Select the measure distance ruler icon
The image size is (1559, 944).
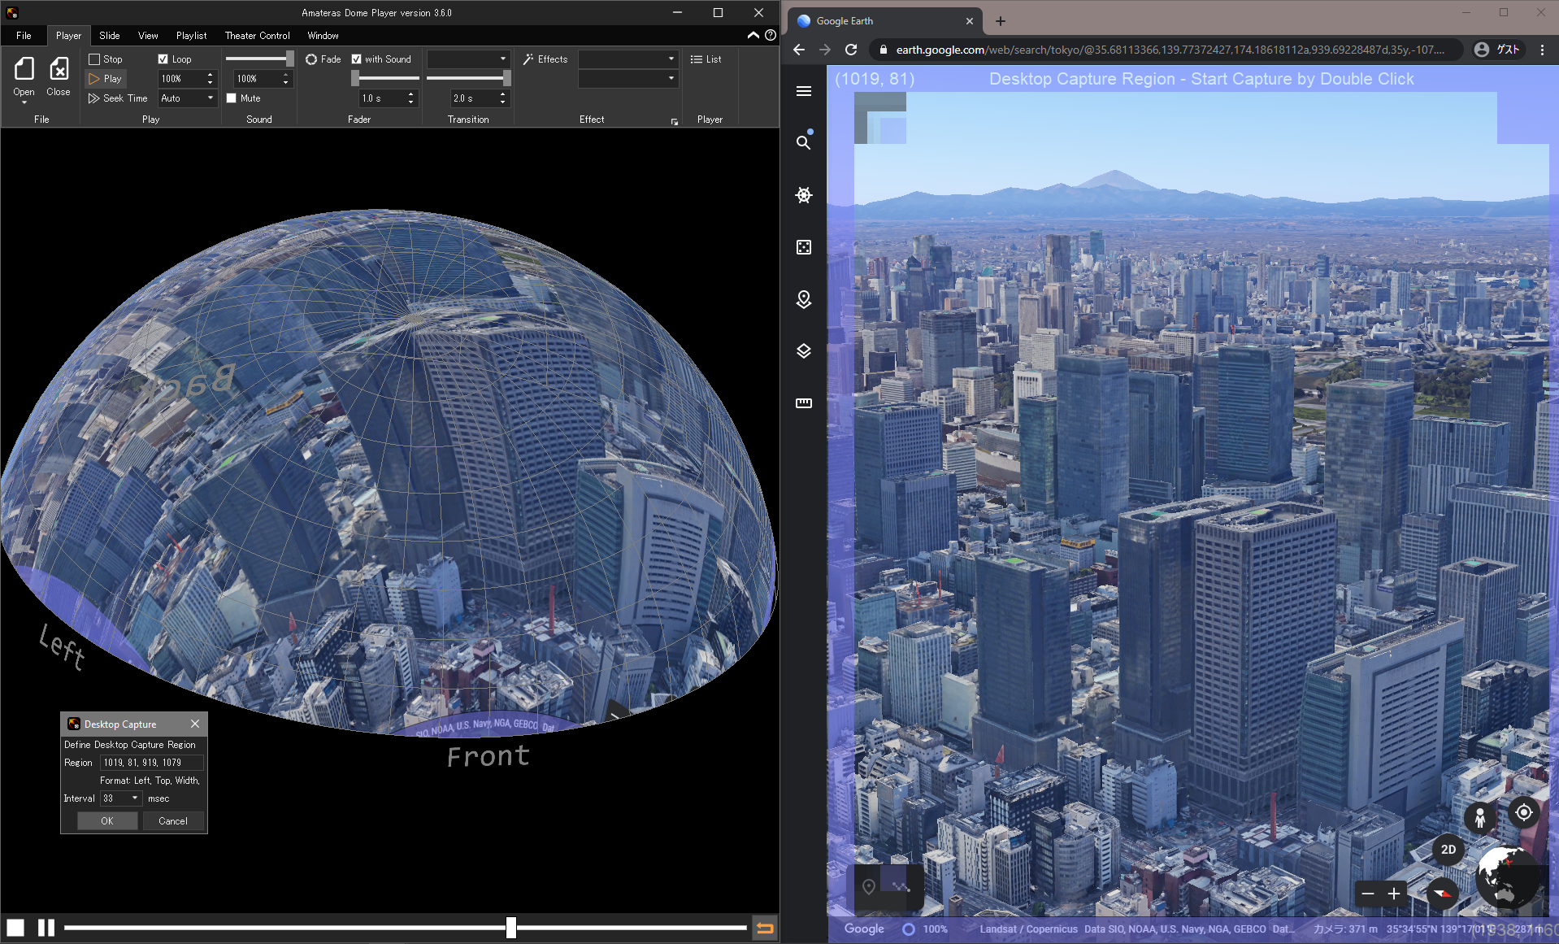pyautogui.click(x=804, y=403)
